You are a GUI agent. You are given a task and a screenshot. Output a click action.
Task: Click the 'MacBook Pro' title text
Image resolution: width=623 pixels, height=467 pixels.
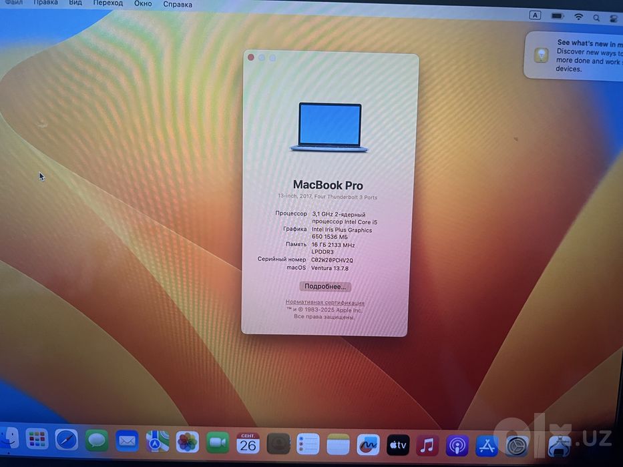(x=328, y=185)
